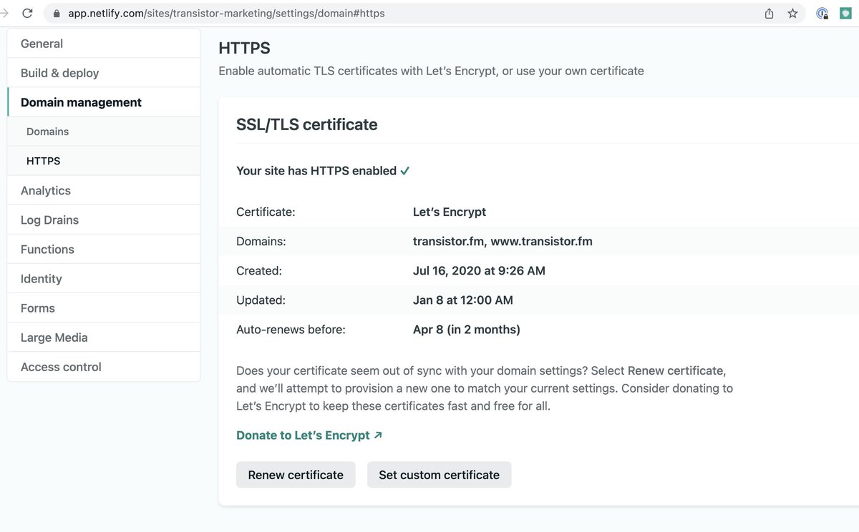This screenshot has height=532, width=859.
Task: Open the green extension icon
Action: 845,14
